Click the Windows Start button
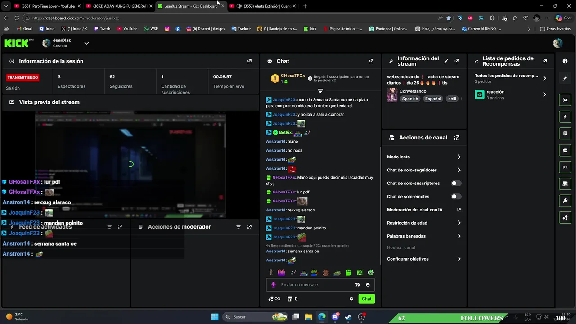The image size is (576, 324). click(x=215, y=317)
